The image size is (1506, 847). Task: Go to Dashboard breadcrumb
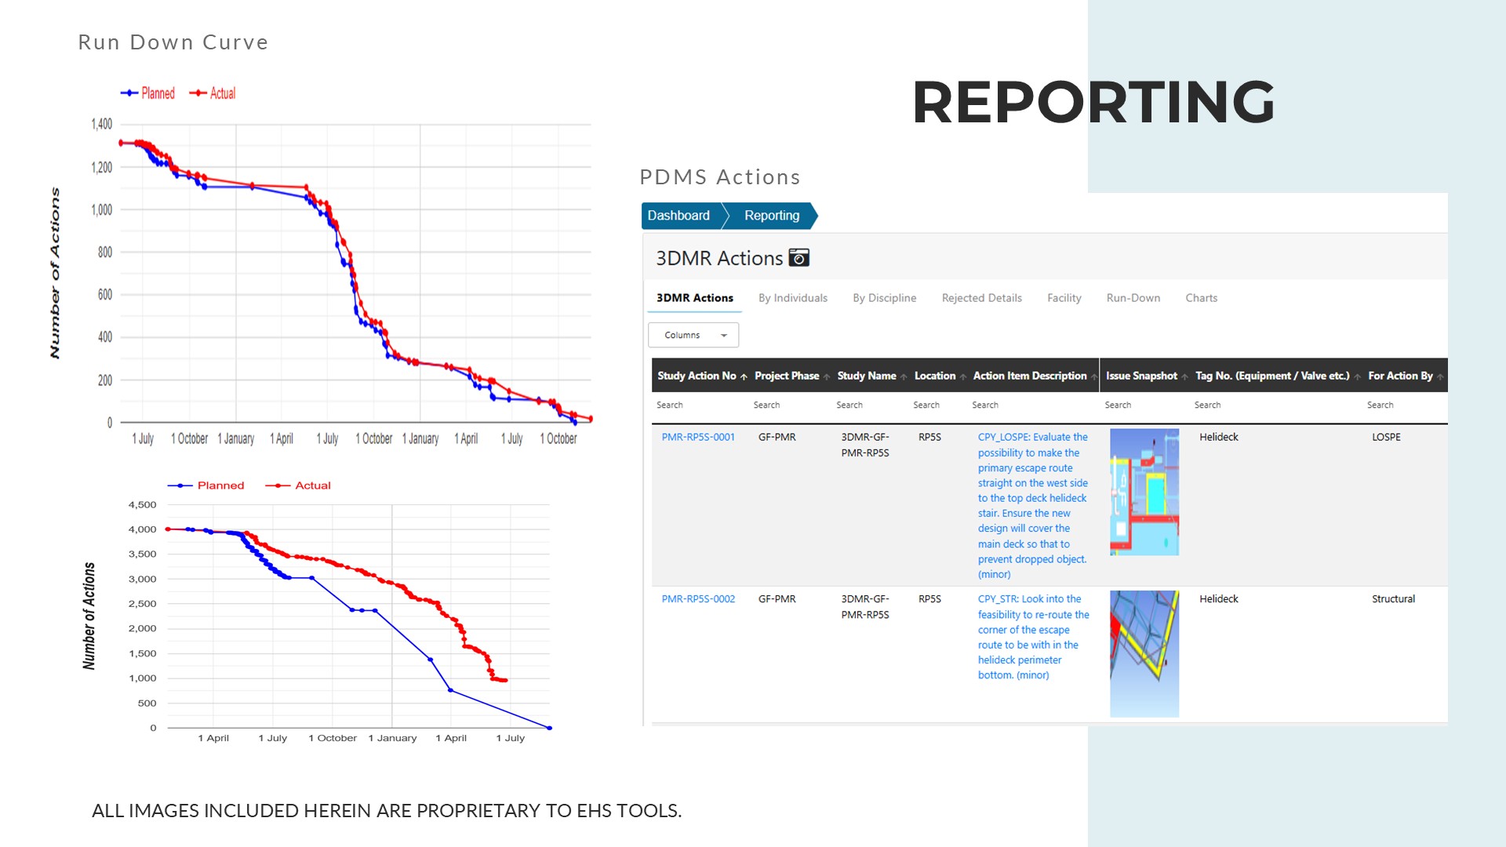point(678,216)
